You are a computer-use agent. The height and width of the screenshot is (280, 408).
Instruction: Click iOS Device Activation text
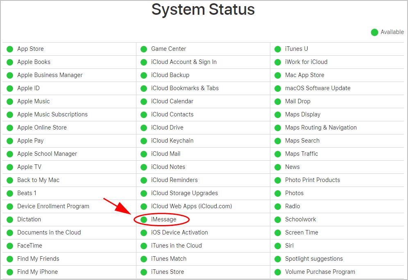(x=179, y=232)
